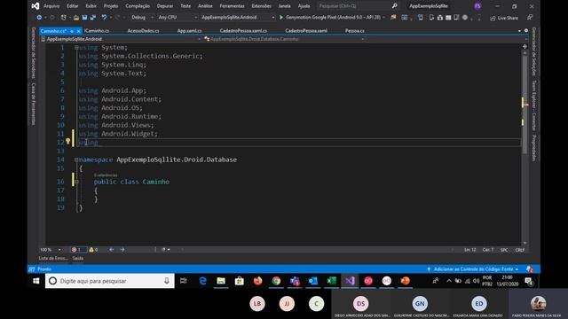Open the Live Share button
Image resolution: width=568 pixels, height=319 pixels.
click(504, 18)
